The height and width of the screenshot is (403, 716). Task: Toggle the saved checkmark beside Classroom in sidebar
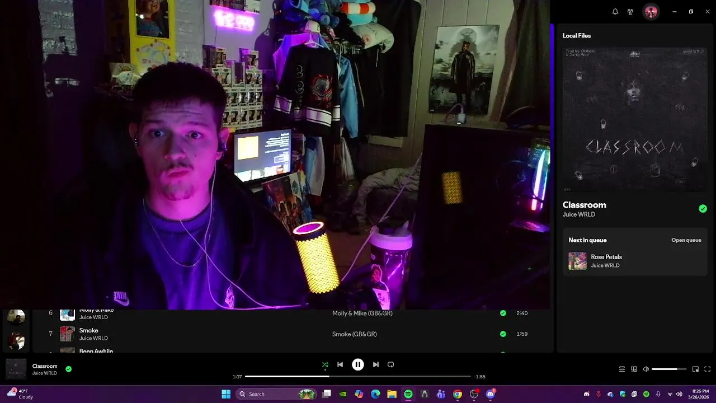click(703, 209)
